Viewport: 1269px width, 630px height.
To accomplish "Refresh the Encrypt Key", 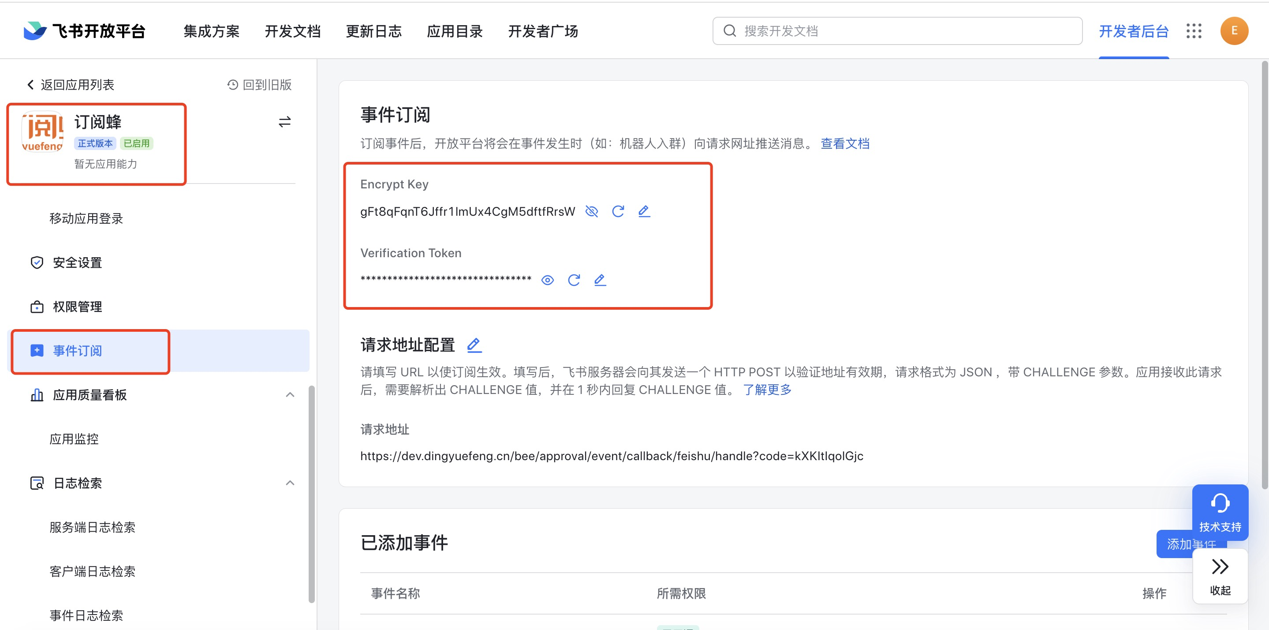I will pyautogui.click(x=618, y=211).
